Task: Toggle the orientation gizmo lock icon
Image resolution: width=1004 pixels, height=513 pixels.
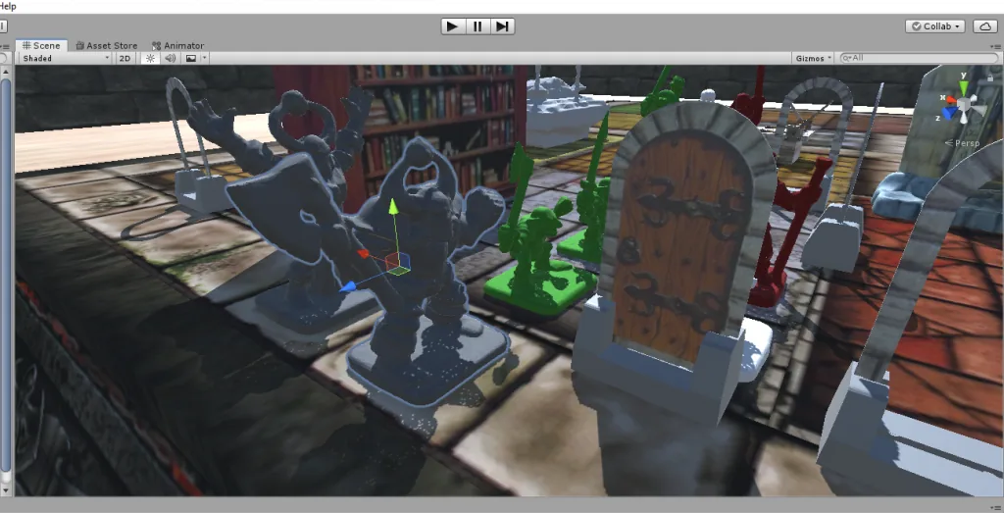Action: click(x=990, y=78)
